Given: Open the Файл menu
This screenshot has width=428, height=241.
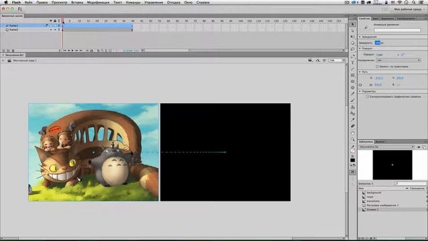Looking at the screenshot, I should (x=28, y=2).
